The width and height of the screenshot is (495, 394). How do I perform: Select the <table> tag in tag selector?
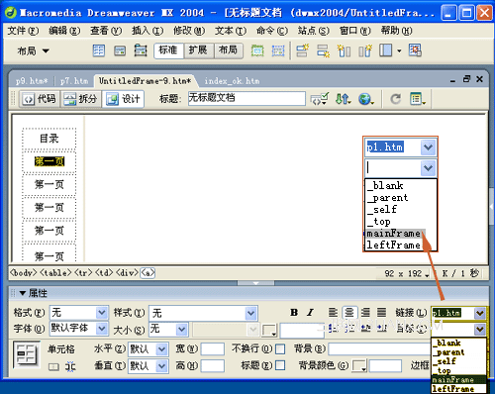pyautogui.click(x=55, y=273)
